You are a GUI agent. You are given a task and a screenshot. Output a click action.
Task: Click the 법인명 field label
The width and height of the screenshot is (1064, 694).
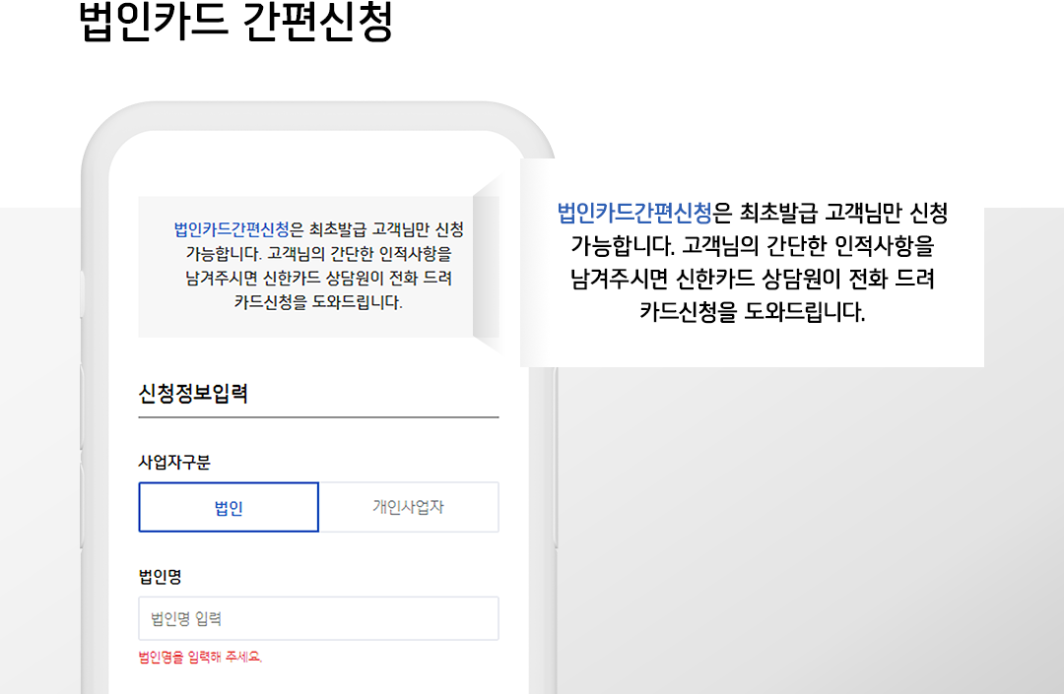[161, 577]
